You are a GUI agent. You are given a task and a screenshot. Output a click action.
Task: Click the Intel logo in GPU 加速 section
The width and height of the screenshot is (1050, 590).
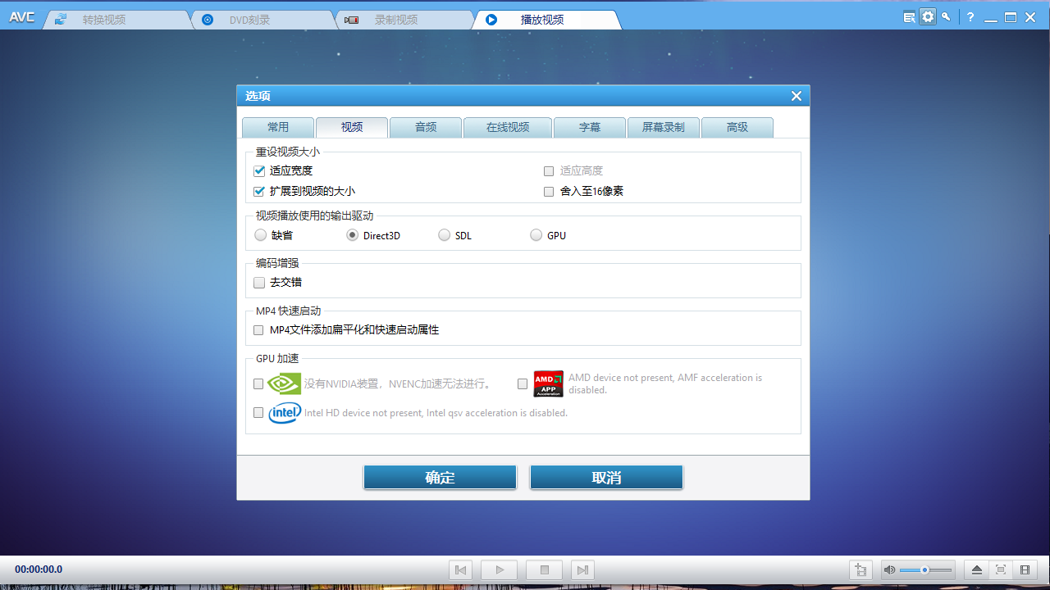[284, 412]
